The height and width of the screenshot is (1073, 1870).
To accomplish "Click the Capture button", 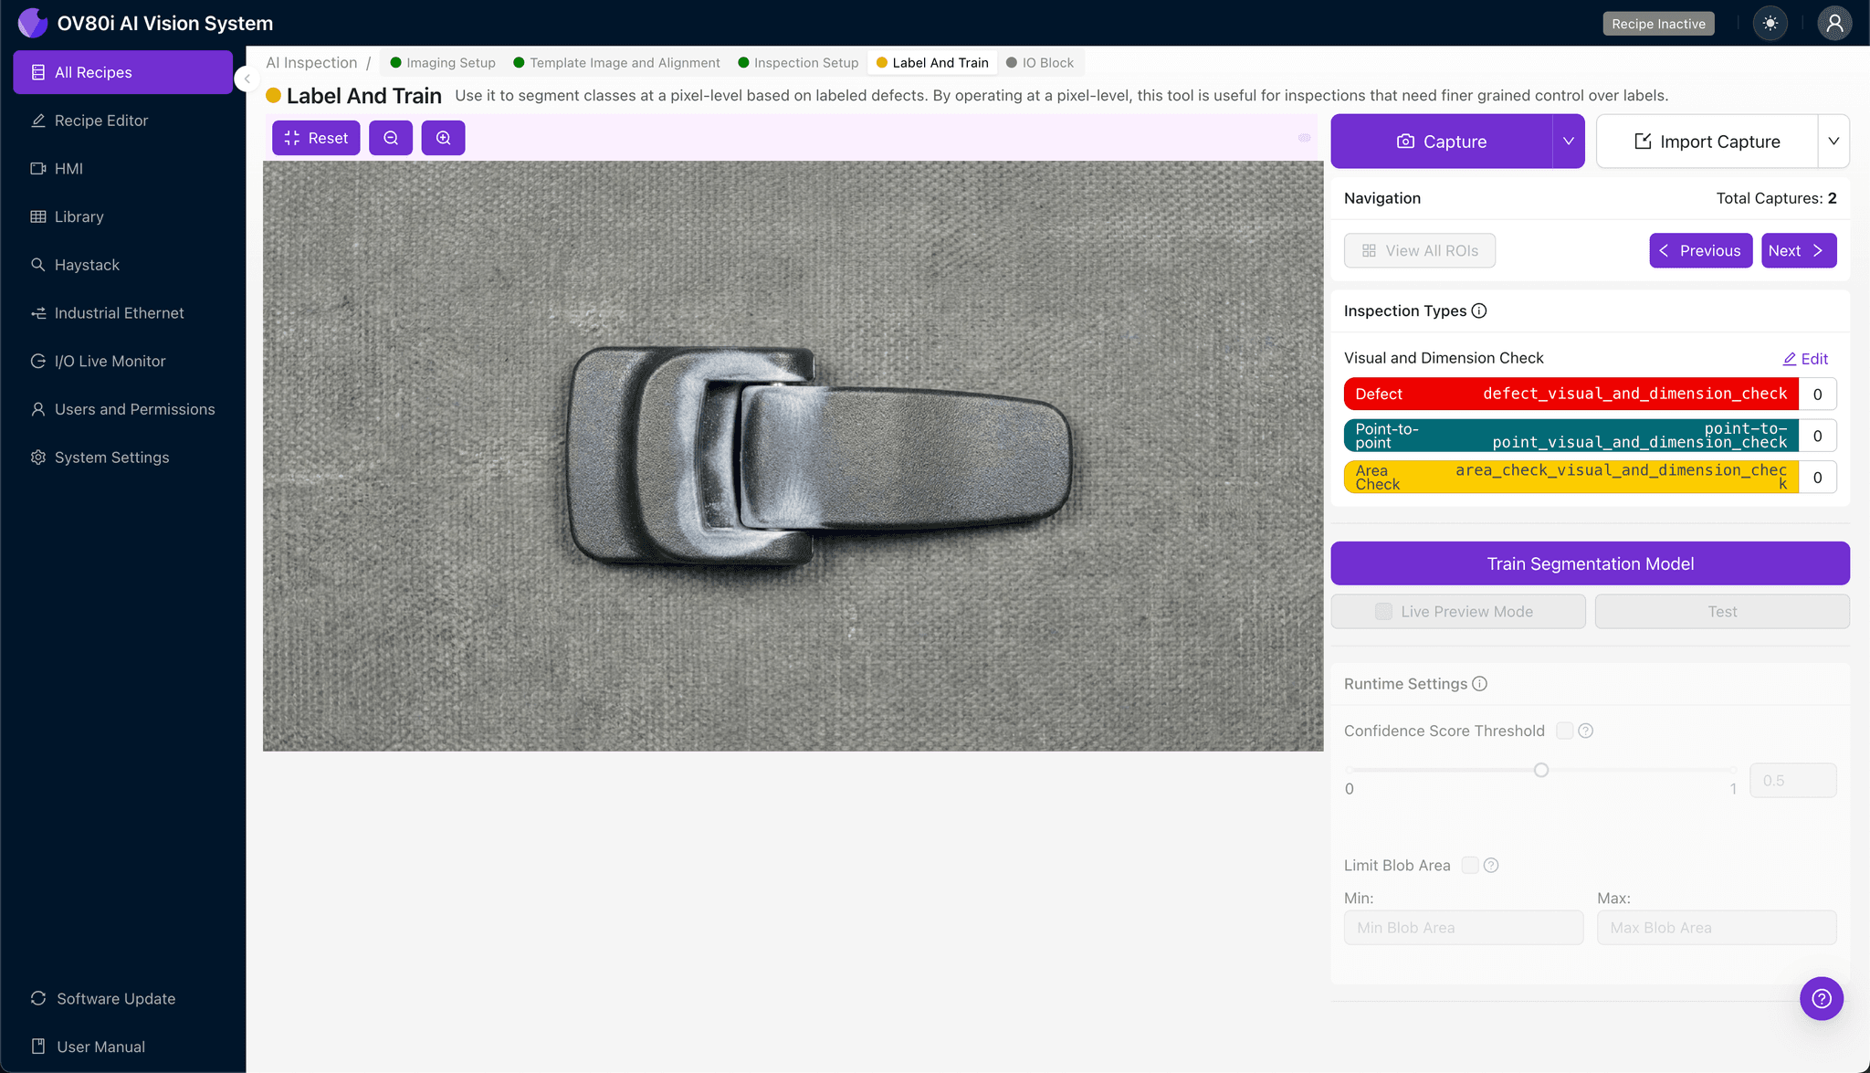I will coord(1442,142).
